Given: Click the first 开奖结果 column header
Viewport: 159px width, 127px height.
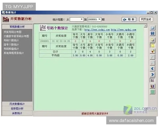Looking at the screenshot, I should (x=61, y=36).
